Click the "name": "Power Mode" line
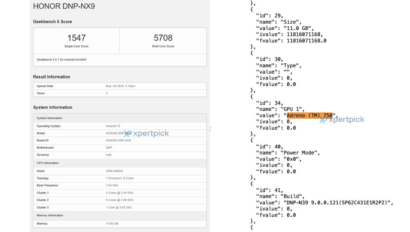Screen dimensions: 410x232 pos(288,153)
